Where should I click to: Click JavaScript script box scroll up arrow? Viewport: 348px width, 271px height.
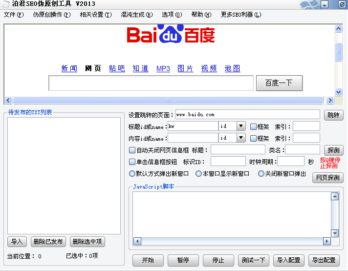pyautogui.click(x=335, y=196)
